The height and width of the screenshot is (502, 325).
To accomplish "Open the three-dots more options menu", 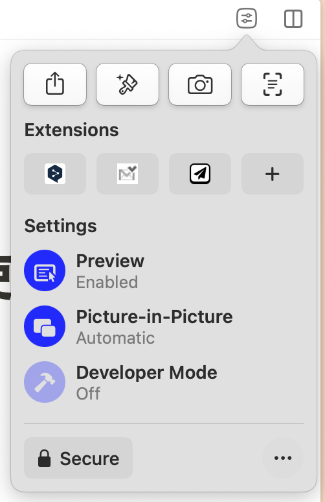I will (x=283, y=458).
